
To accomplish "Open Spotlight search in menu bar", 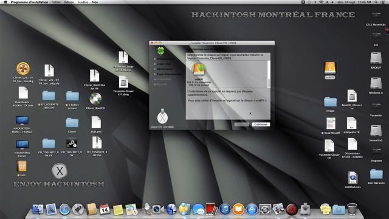I will click(x=376, y=2).
